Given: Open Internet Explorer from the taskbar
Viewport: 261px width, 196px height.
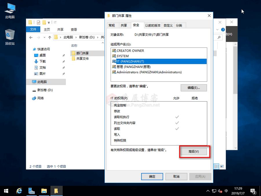Looking at the screenshot, I should click(19, 191).
